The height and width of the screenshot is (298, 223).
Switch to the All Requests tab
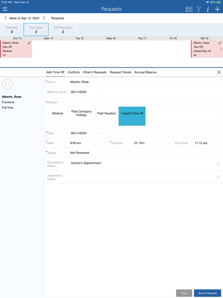pyautogui.click(x=63, y=30)
